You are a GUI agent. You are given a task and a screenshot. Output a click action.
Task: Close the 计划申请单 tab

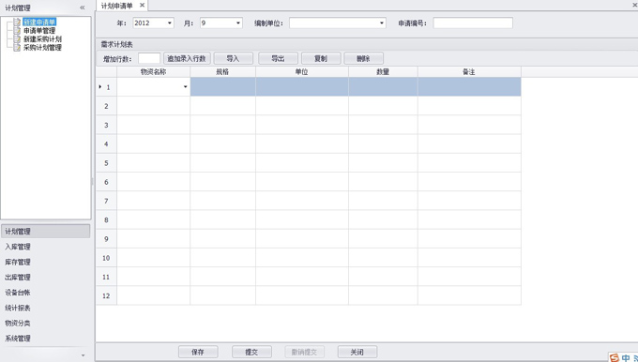142,6
